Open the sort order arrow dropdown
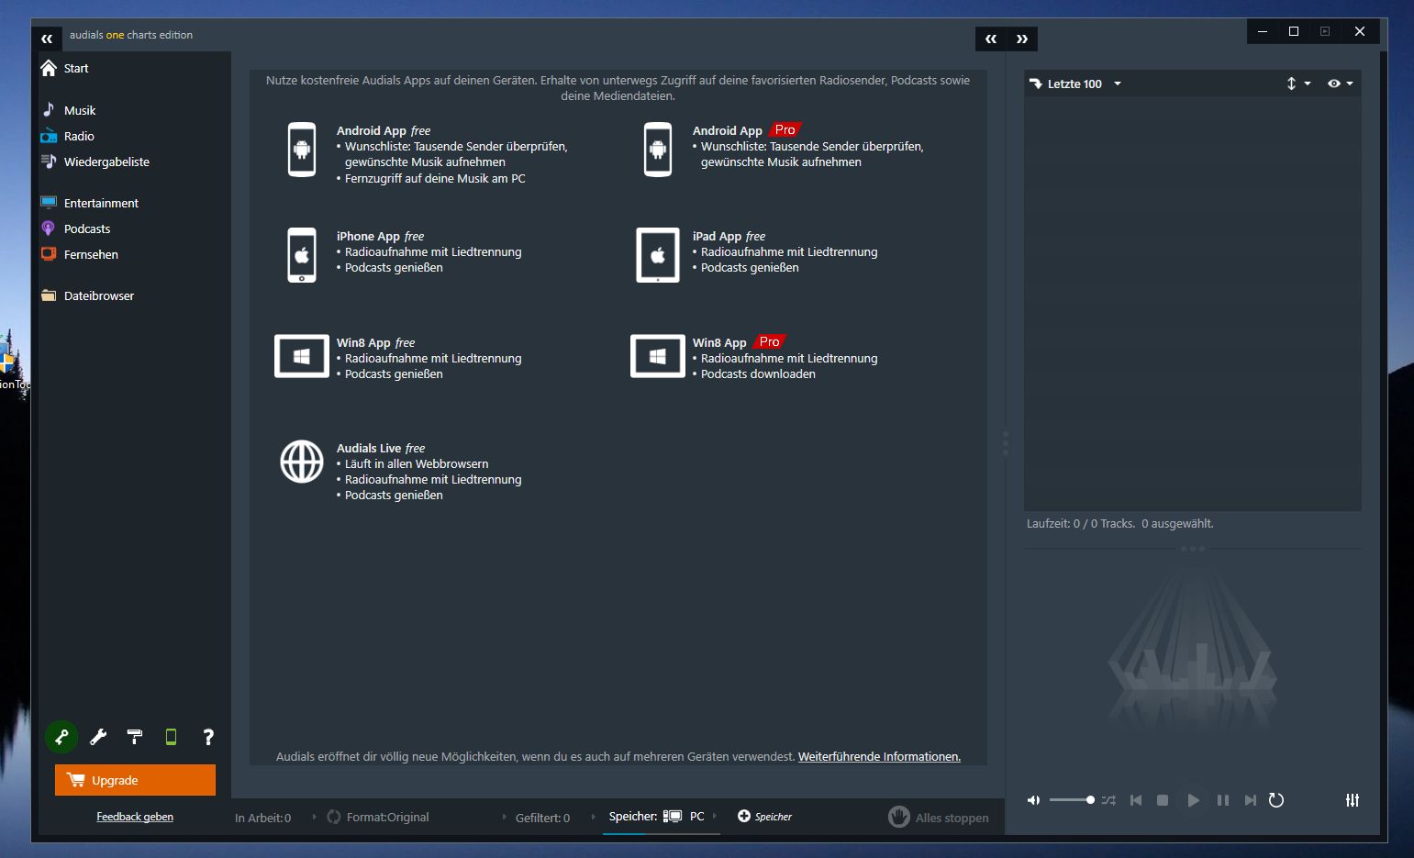 click(1298, 84)
